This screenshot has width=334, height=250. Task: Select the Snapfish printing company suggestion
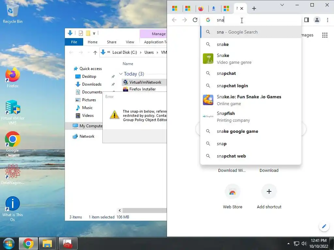tap(251, 117)
